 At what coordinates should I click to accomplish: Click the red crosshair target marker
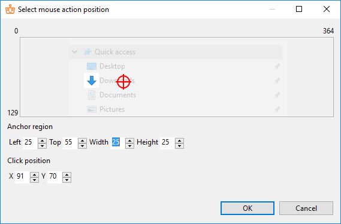(x=123, y=82)
